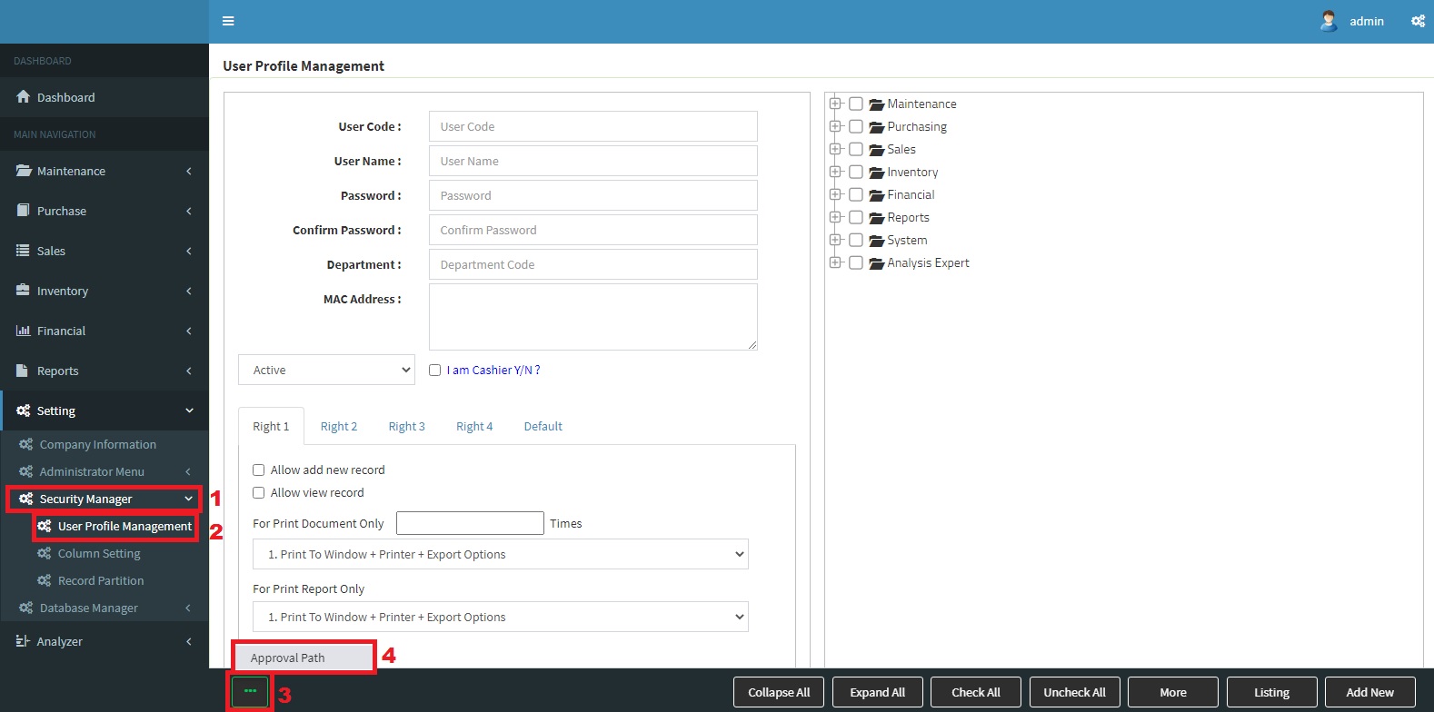Click the Analyzer icon in sidebar
1434x712 pixels.
[24, 641]
